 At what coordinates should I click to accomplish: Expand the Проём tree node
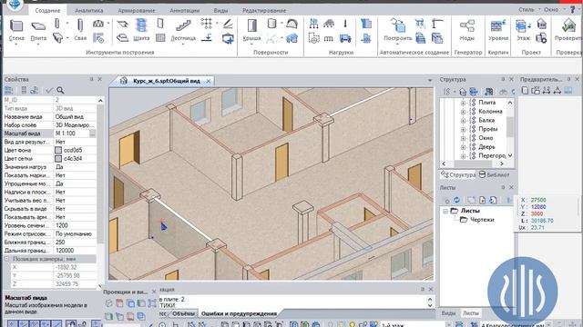click(463, 129)
